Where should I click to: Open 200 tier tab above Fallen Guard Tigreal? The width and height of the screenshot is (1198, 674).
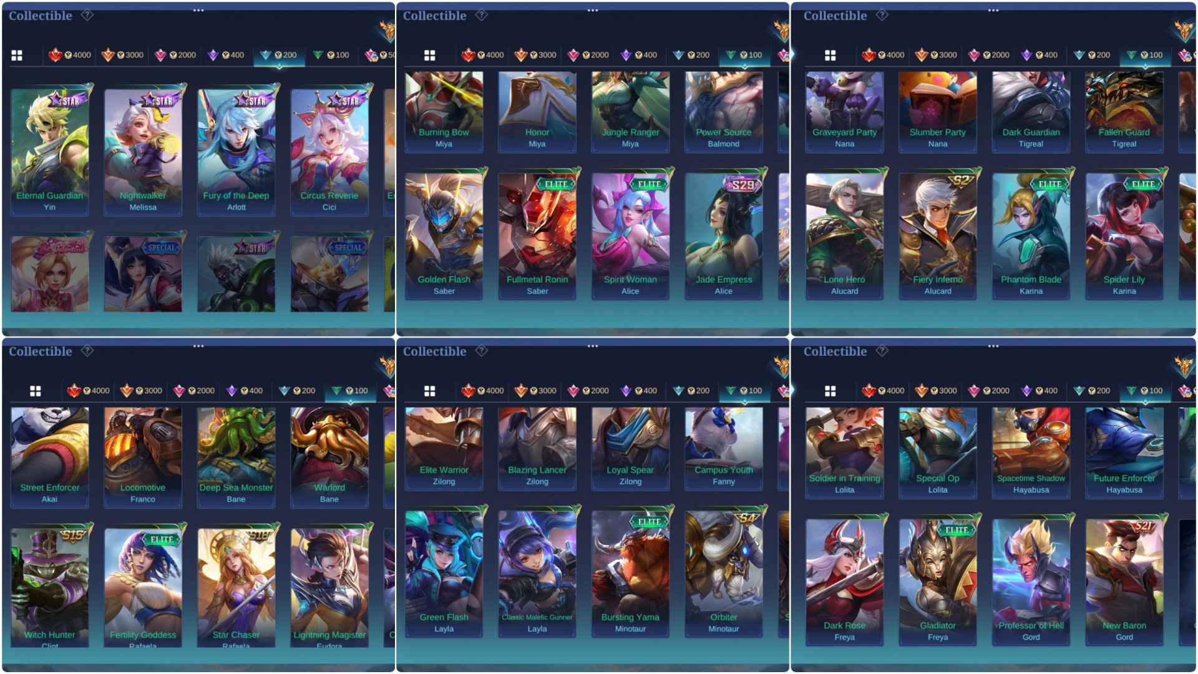click(x=1091, y=55)
